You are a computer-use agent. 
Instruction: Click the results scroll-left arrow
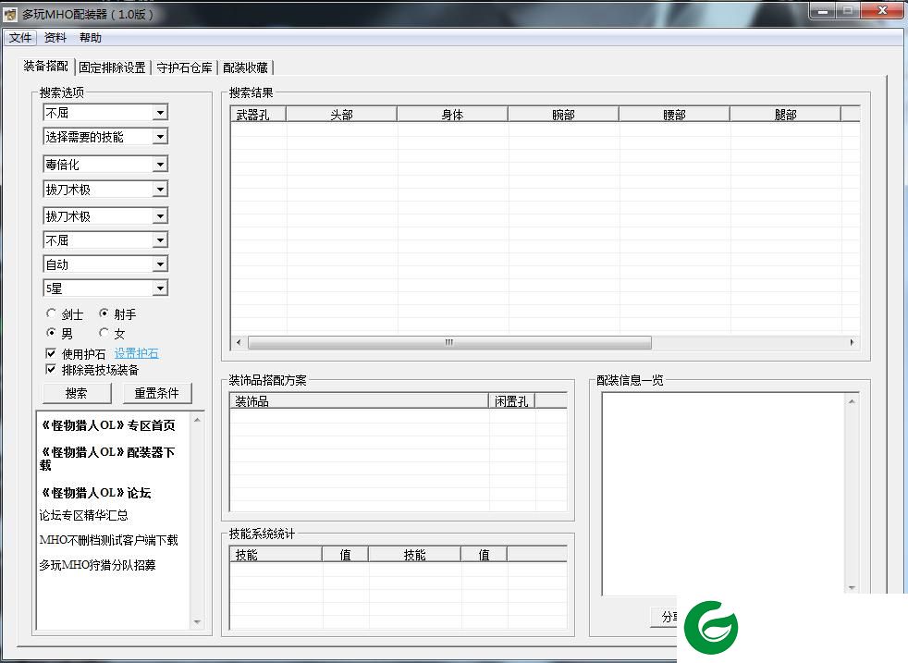click(239, 342)
